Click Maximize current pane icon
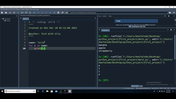 click(58, 13)
